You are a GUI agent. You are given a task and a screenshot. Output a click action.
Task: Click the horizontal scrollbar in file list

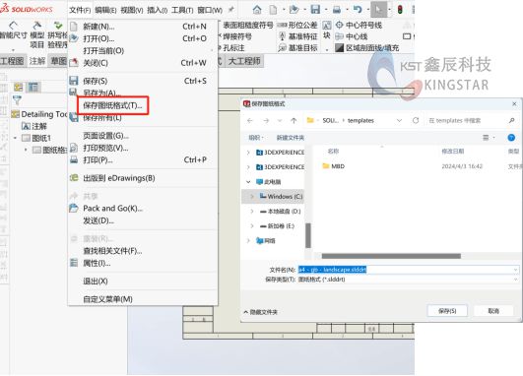pyautogui.click(x=391, y=256)
